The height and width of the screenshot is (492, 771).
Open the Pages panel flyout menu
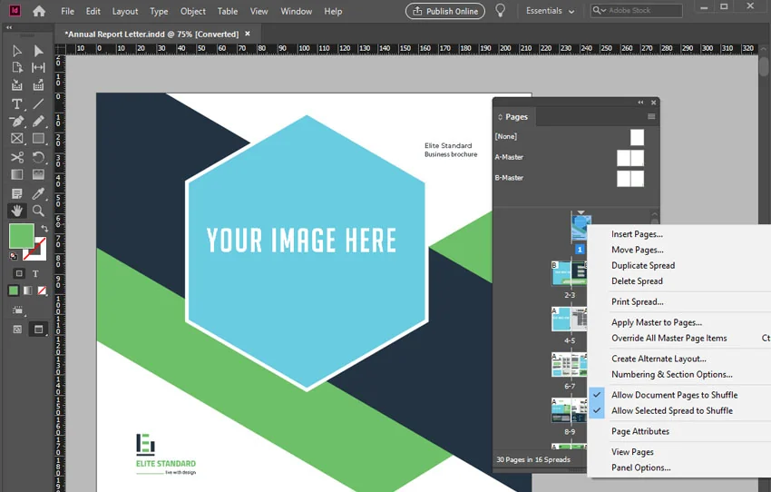651,116
